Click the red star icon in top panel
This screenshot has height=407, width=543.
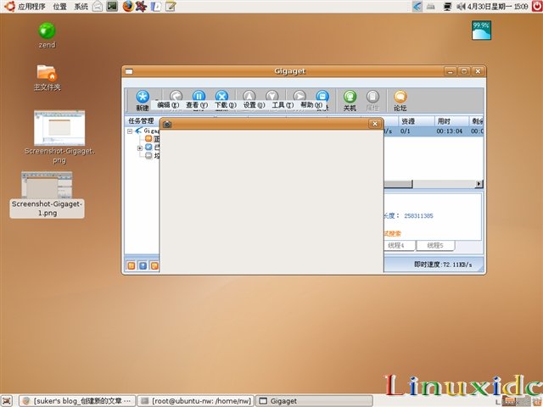coord(141,6)
